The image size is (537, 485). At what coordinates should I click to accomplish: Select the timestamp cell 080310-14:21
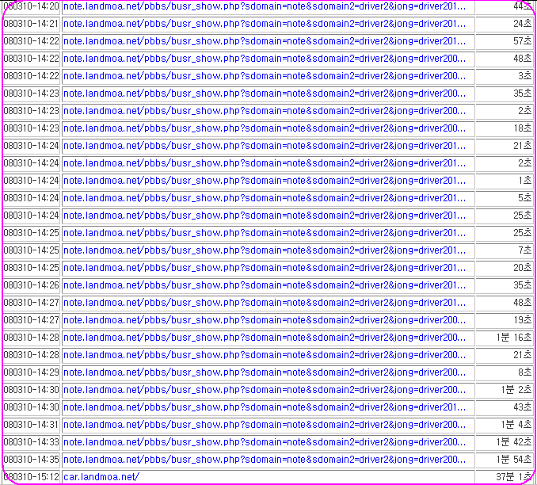(x=32, y=24)
